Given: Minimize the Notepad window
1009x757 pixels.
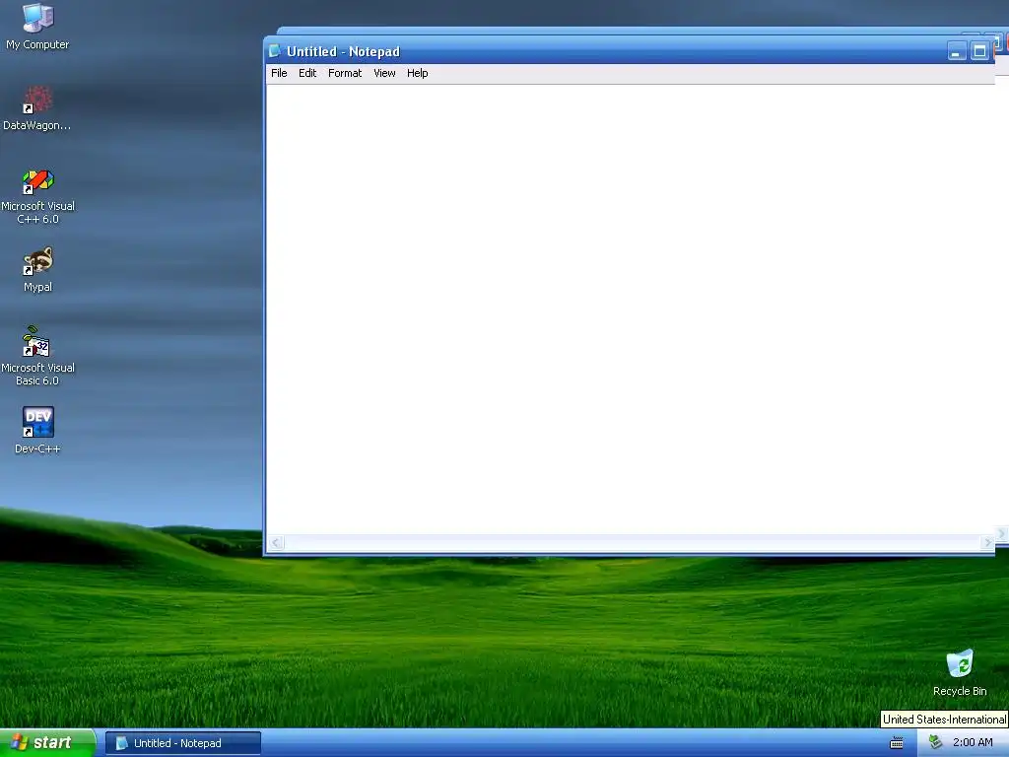Looking at the screenshot, I should tap(956, 51).
